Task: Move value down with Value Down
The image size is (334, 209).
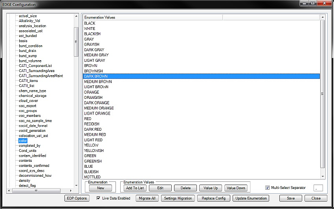Action: [236, 188]
